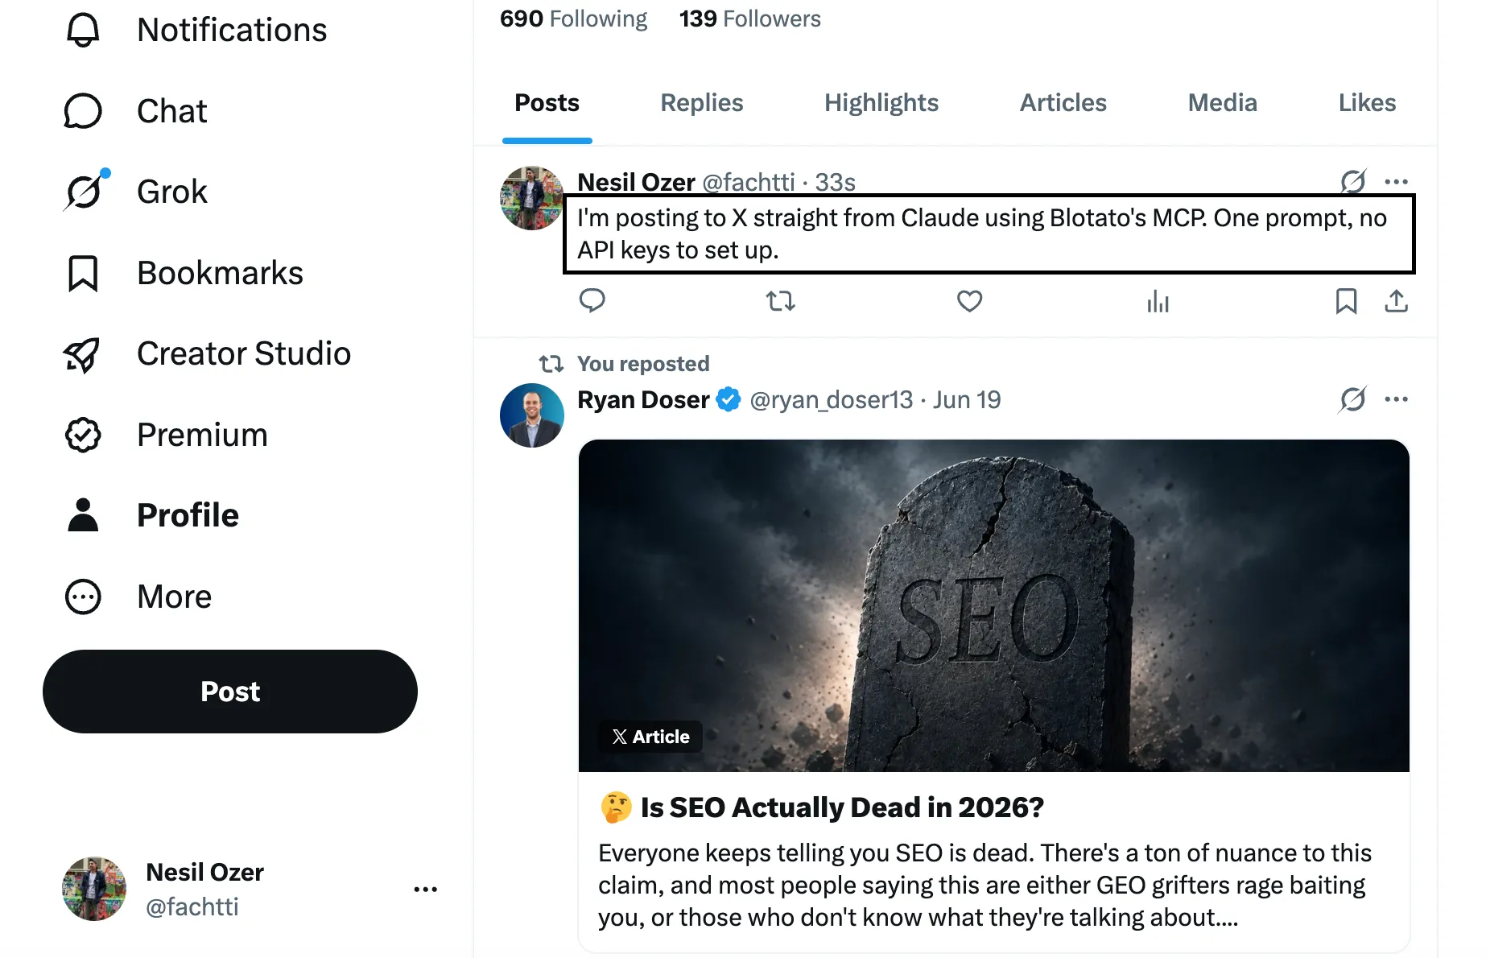Click the X Article badge on image

[x=650, y=737]
